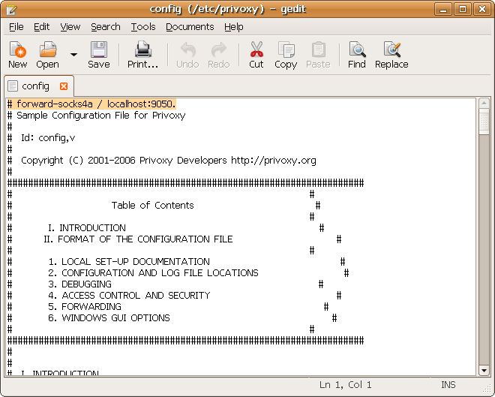The height and width of the screenshot is (397, 495).
Task: Click the gedit notepad icon in title bar
Action: point(11,9)
